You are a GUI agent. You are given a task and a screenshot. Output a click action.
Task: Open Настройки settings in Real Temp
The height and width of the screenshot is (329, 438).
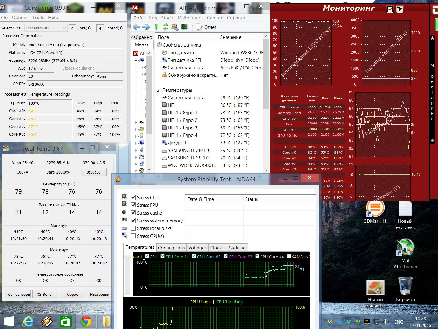click(99, 294)
